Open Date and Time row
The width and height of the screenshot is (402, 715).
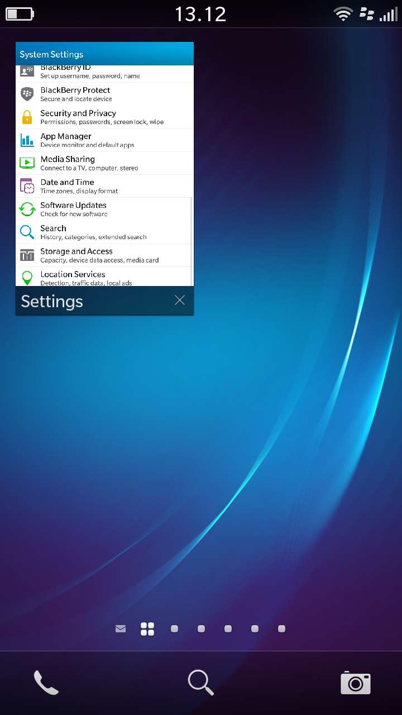click(x=104, y=186)
